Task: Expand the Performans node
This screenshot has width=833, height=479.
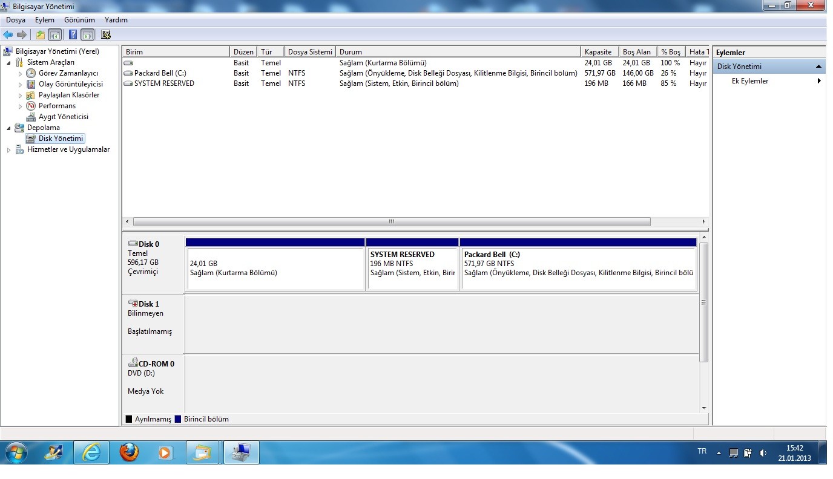Action: (20, 106)
